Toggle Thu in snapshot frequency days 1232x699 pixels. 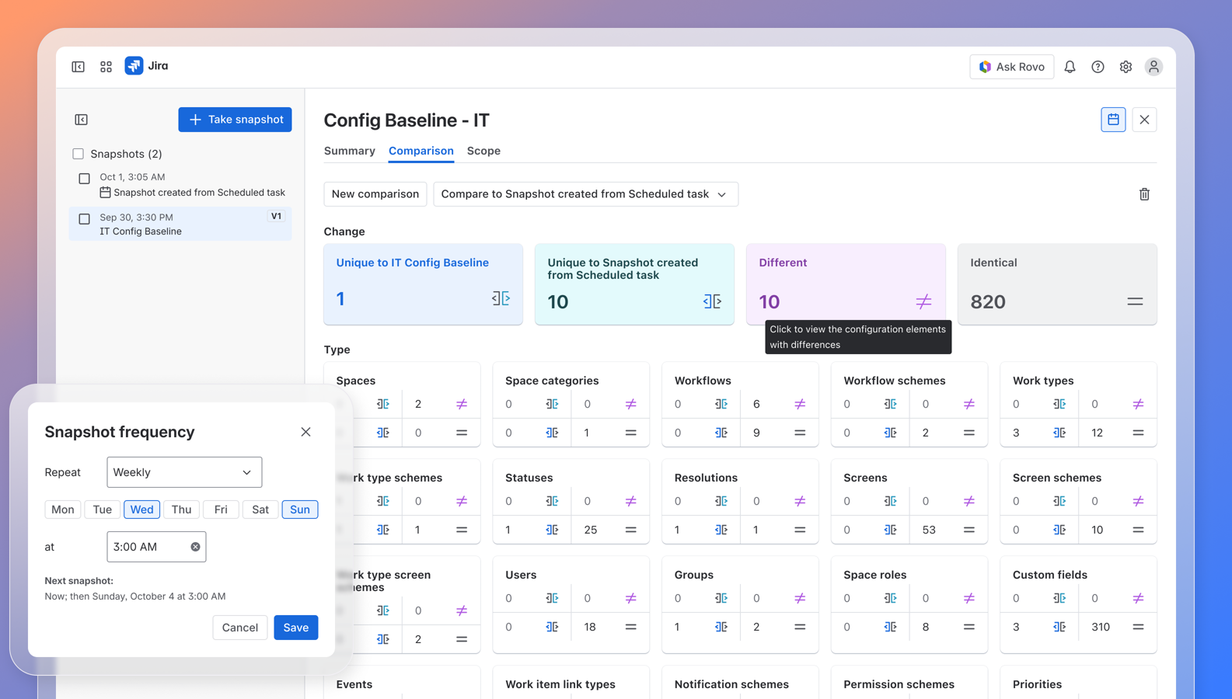pos(181,509)
